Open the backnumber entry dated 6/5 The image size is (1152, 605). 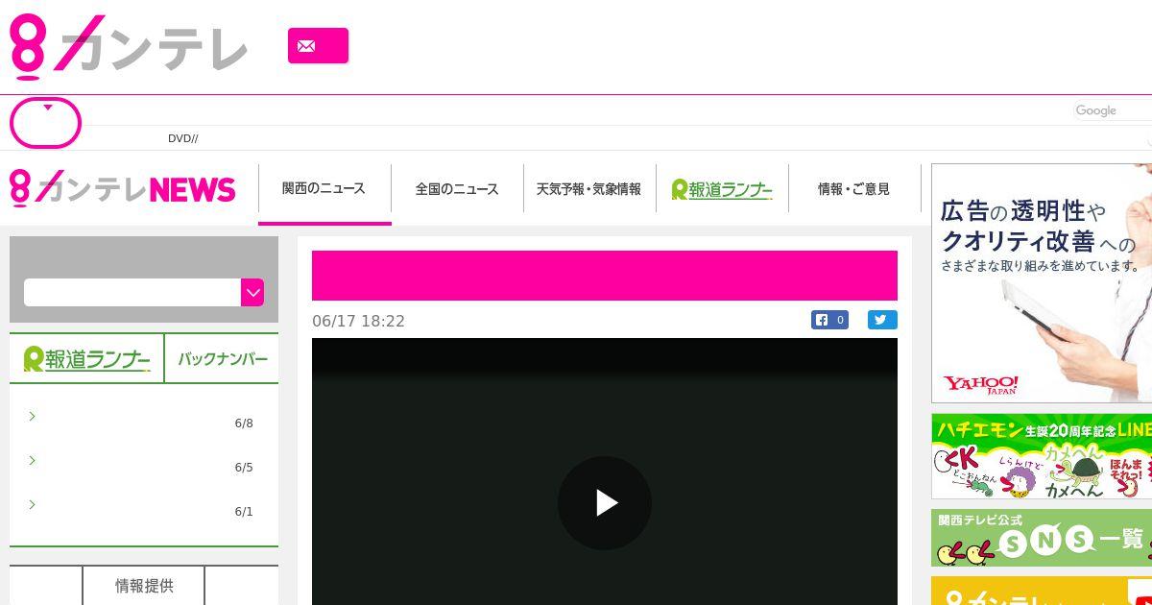(x=144, y=467)
